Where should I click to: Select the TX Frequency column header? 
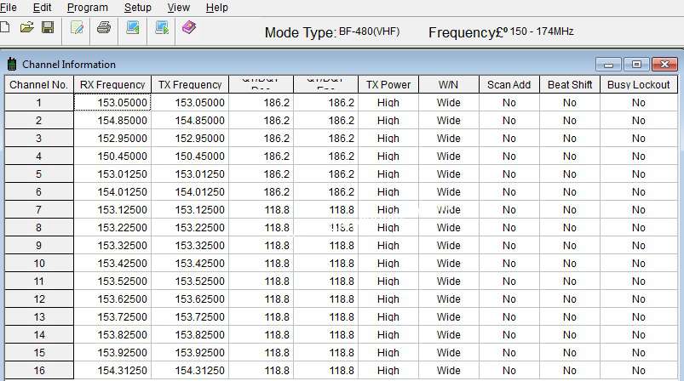pos(190,84)
